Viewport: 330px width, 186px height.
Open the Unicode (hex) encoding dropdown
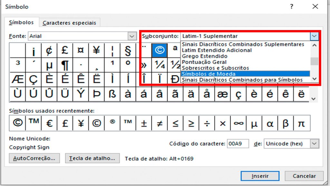coord(315,144)
